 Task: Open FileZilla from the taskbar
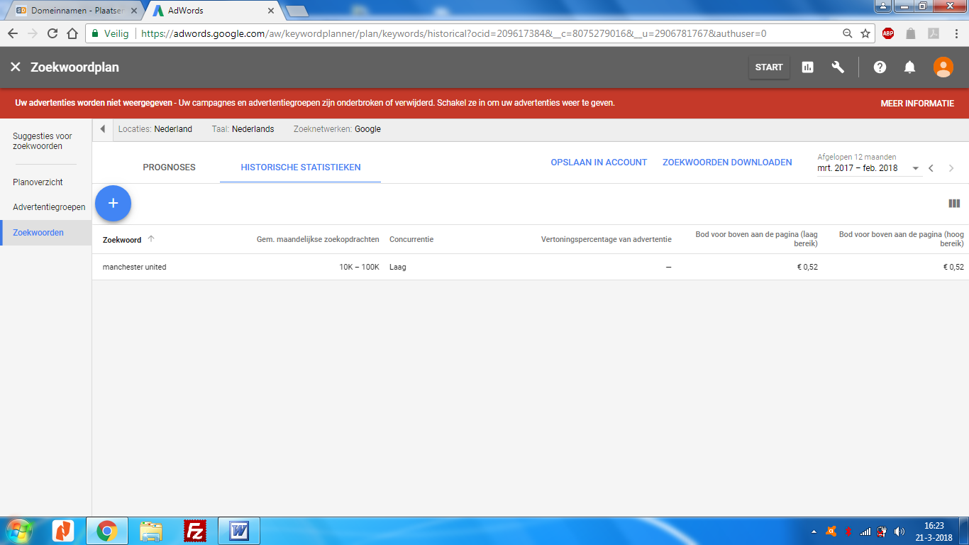coord(194,531)
